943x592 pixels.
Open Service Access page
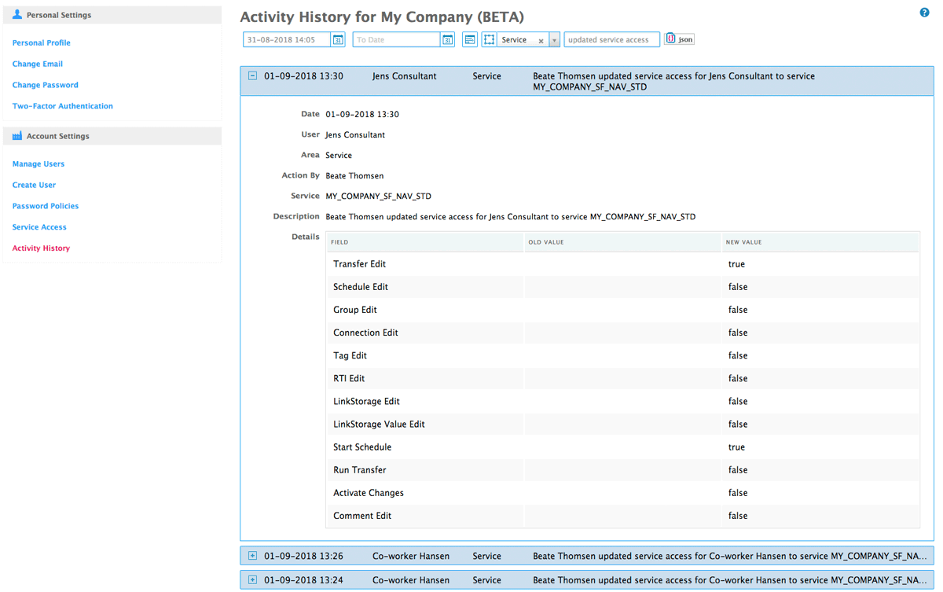click(39, 227)
